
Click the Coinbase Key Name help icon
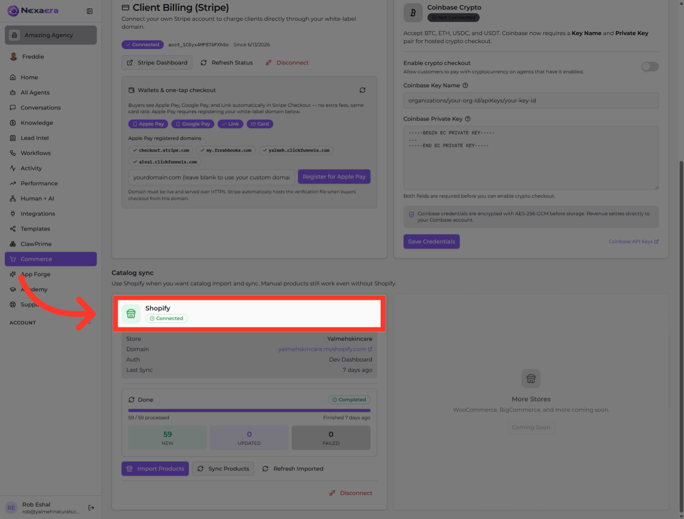click(465, 85)
